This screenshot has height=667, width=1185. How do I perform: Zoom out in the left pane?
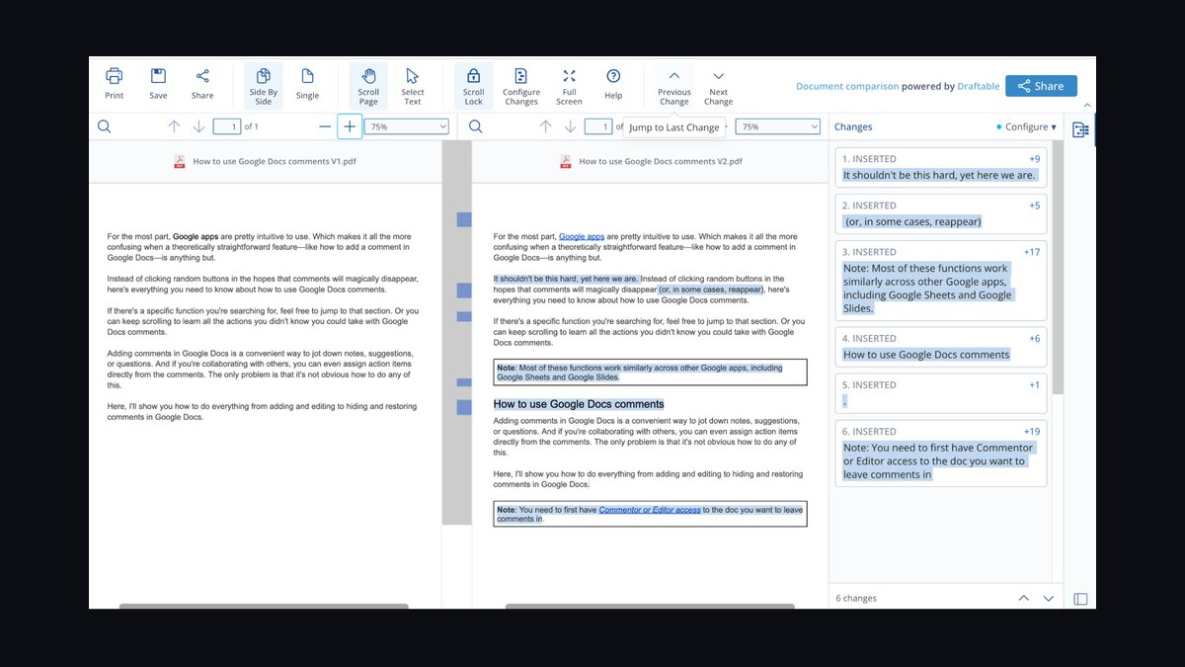325,126
